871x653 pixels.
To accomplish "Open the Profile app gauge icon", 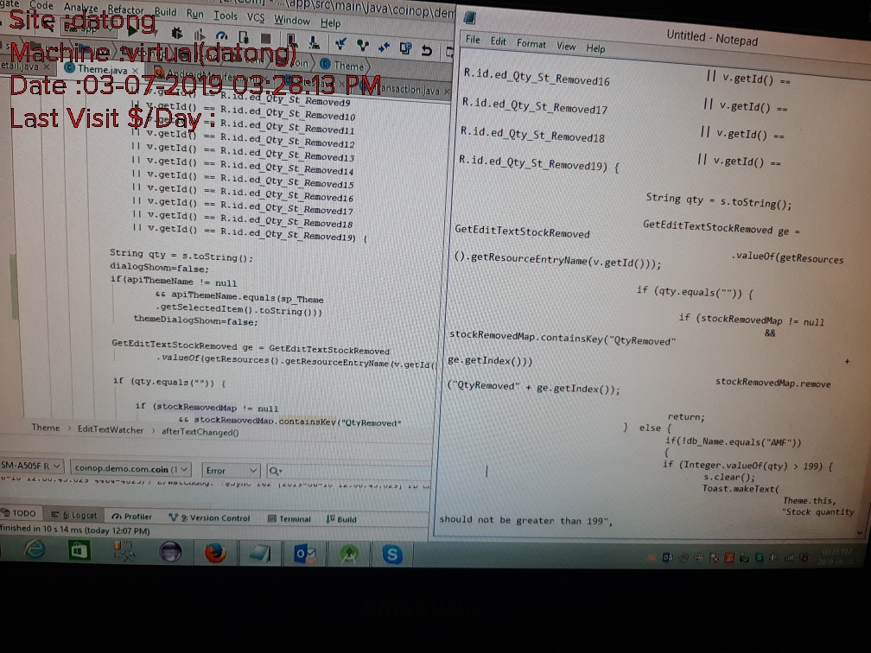I will (221, 36).
